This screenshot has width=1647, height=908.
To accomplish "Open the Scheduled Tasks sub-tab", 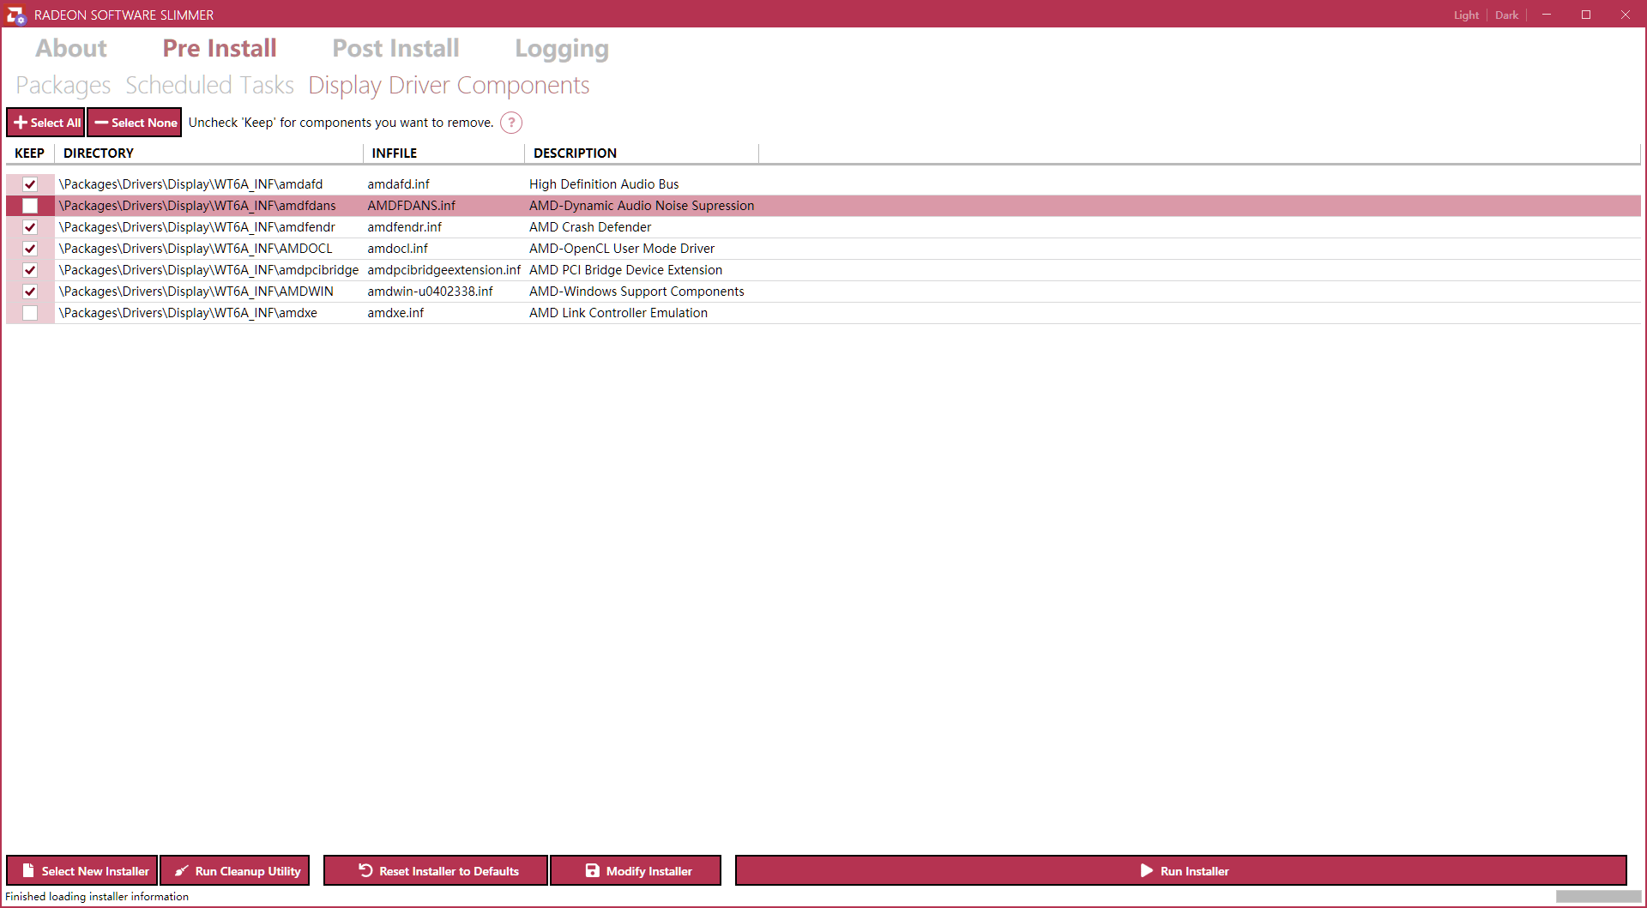I will pos(209,86).
